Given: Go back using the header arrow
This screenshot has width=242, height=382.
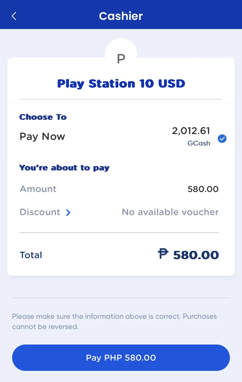Looking at the screenshot, I should pyautogui.click(x=14, y=16).
